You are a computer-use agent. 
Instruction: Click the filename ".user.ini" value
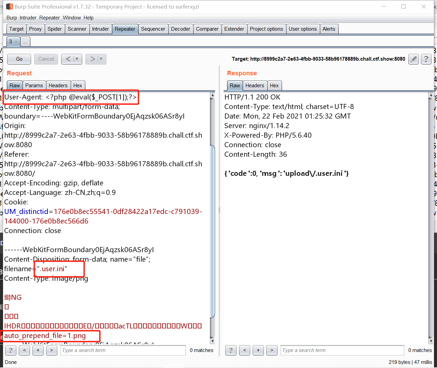[52, 269]
